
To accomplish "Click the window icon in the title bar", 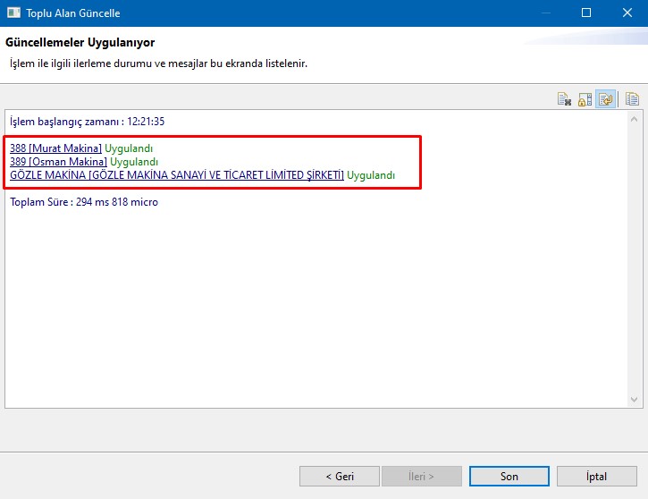I will 13,13.
